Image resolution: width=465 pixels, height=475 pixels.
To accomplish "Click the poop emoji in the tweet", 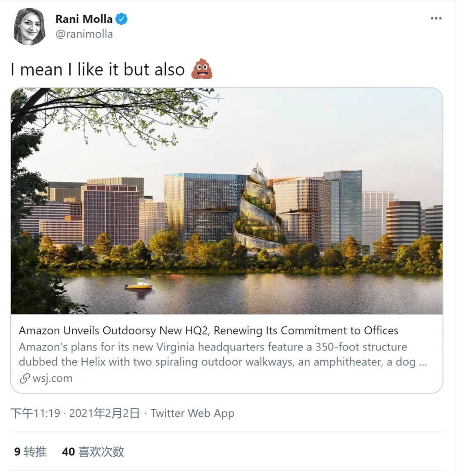I will pos(202,69).
